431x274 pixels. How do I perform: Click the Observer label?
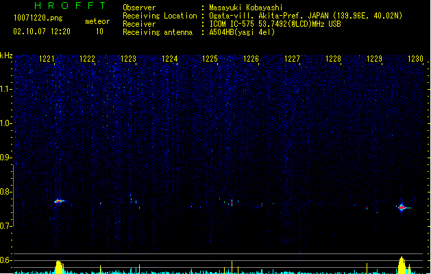point(139,8)
